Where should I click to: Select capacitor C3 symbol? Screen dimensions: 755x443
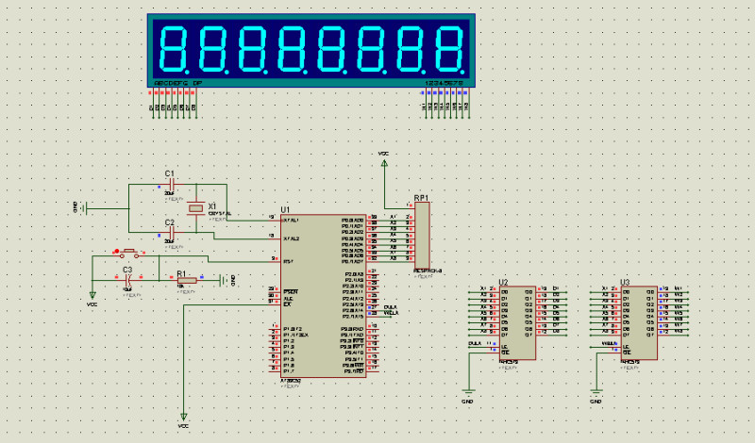point(127,279)
